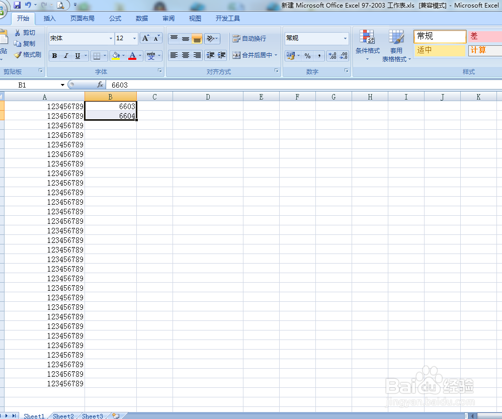Open 对齐方式 alignment dialog launcher
This screenshot has width=502, height=419.
coord(276,71)
